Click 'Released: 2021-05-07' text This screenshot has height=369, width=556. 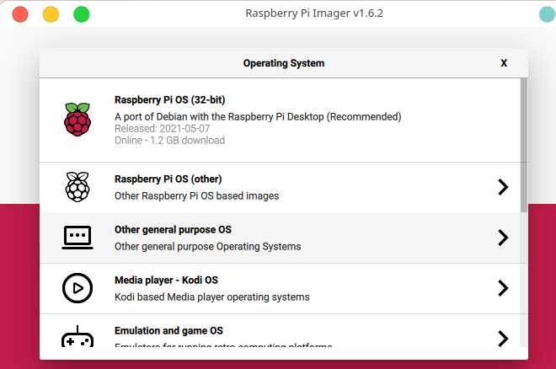click(163, 128)
